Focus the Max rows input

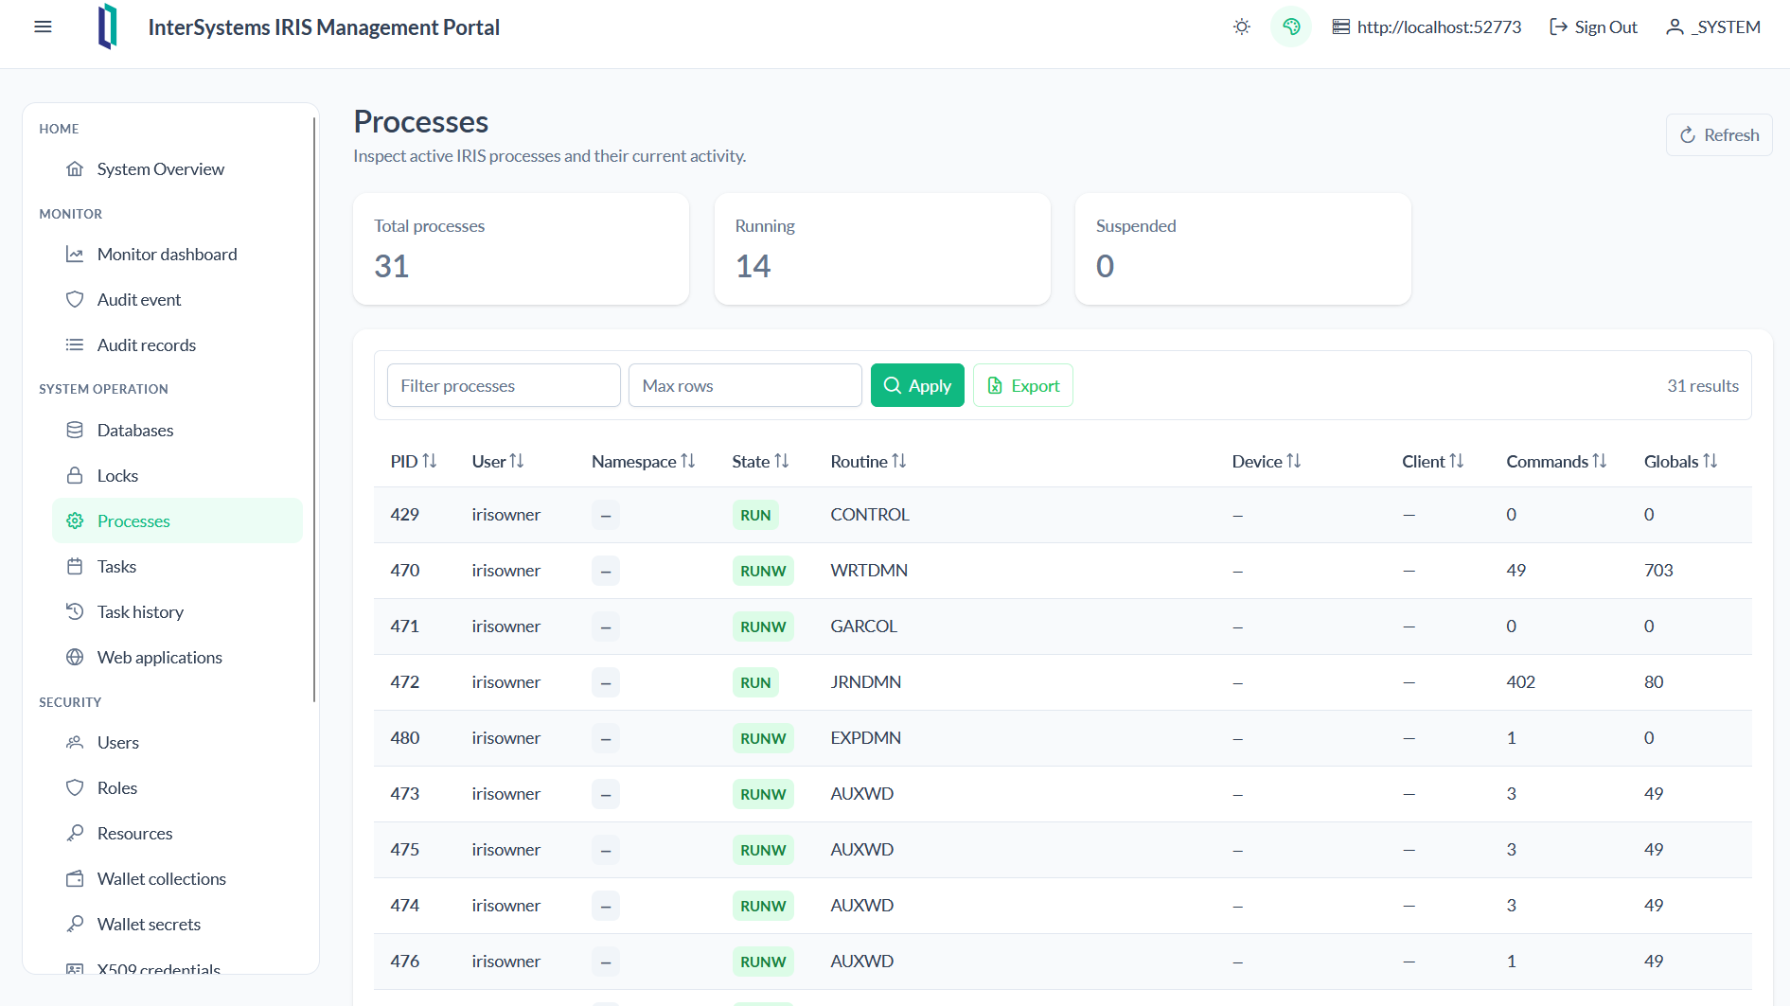tap(745, 385)
